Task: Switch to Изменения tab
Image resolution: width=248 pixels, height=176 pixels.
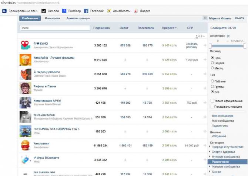Action: pyautogui.click(x=52, y=18)
